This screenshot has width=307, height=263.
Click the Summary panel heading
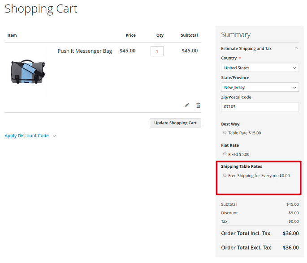235,34
